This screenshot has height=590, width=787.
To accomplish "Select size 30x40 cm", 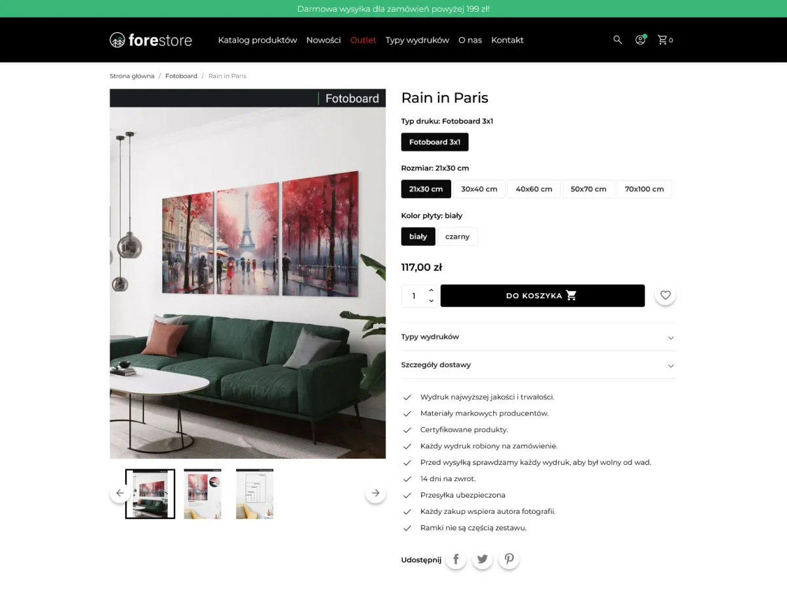I will [x=479, y=189].
